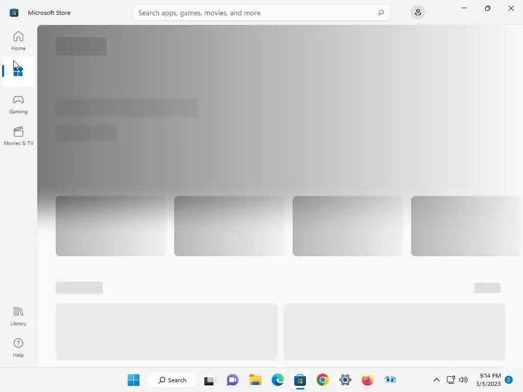Launch Microsoft Edge from taskbar

[277, 380]
